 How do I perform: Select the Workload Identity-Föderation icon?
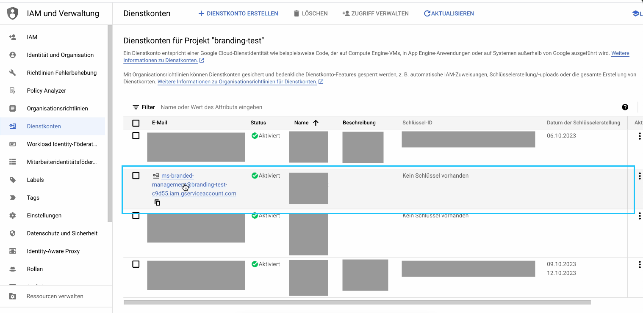tap(13, 144)
